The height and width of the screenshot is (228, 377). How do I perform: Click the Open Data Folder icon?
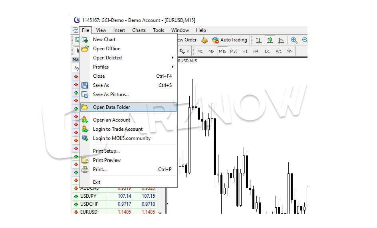[85, 107]
